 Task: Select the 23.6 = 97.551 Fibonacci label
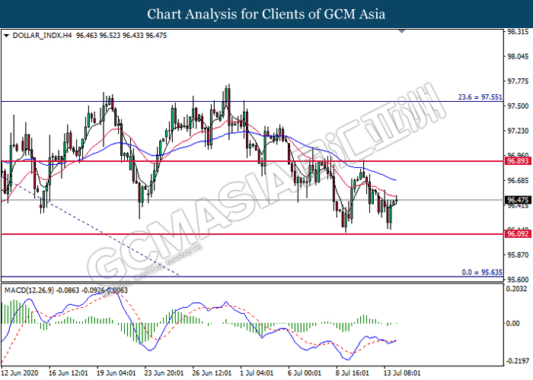pyautogui.click(x=480, y=97)
